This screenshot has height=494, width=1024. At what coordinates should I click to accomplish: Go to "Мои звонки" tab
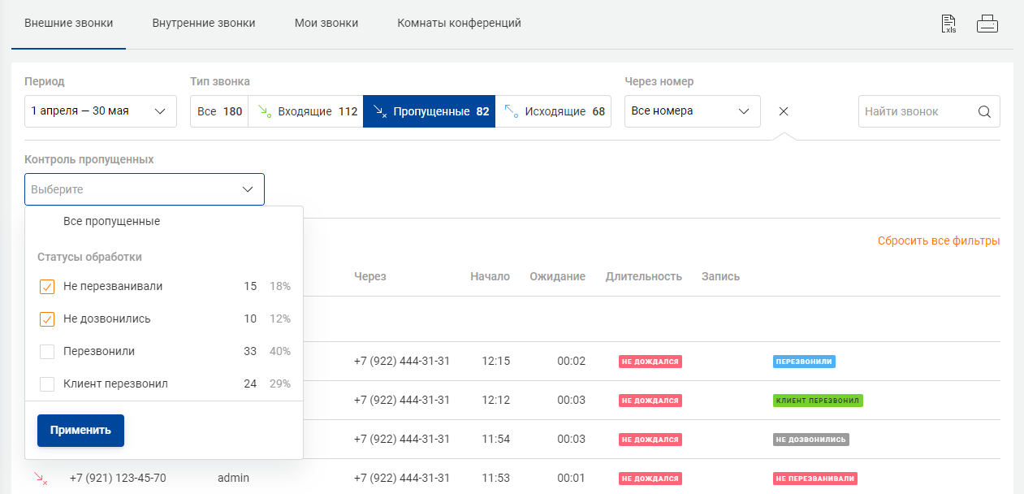[x=326, y=23]
